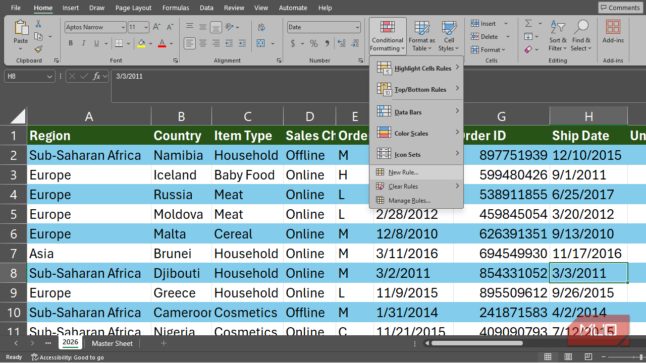The image size is (646, 363).
Task: Open Top/Bottom Rules submenu
Action: click(416, 89)
